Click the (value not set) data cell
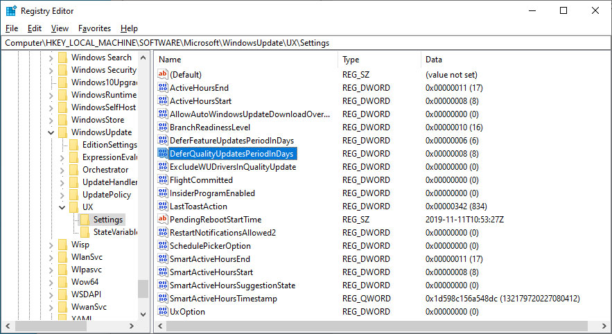This screenshot has width=612, height=334. pyautogui.click(x=451, y=75)
